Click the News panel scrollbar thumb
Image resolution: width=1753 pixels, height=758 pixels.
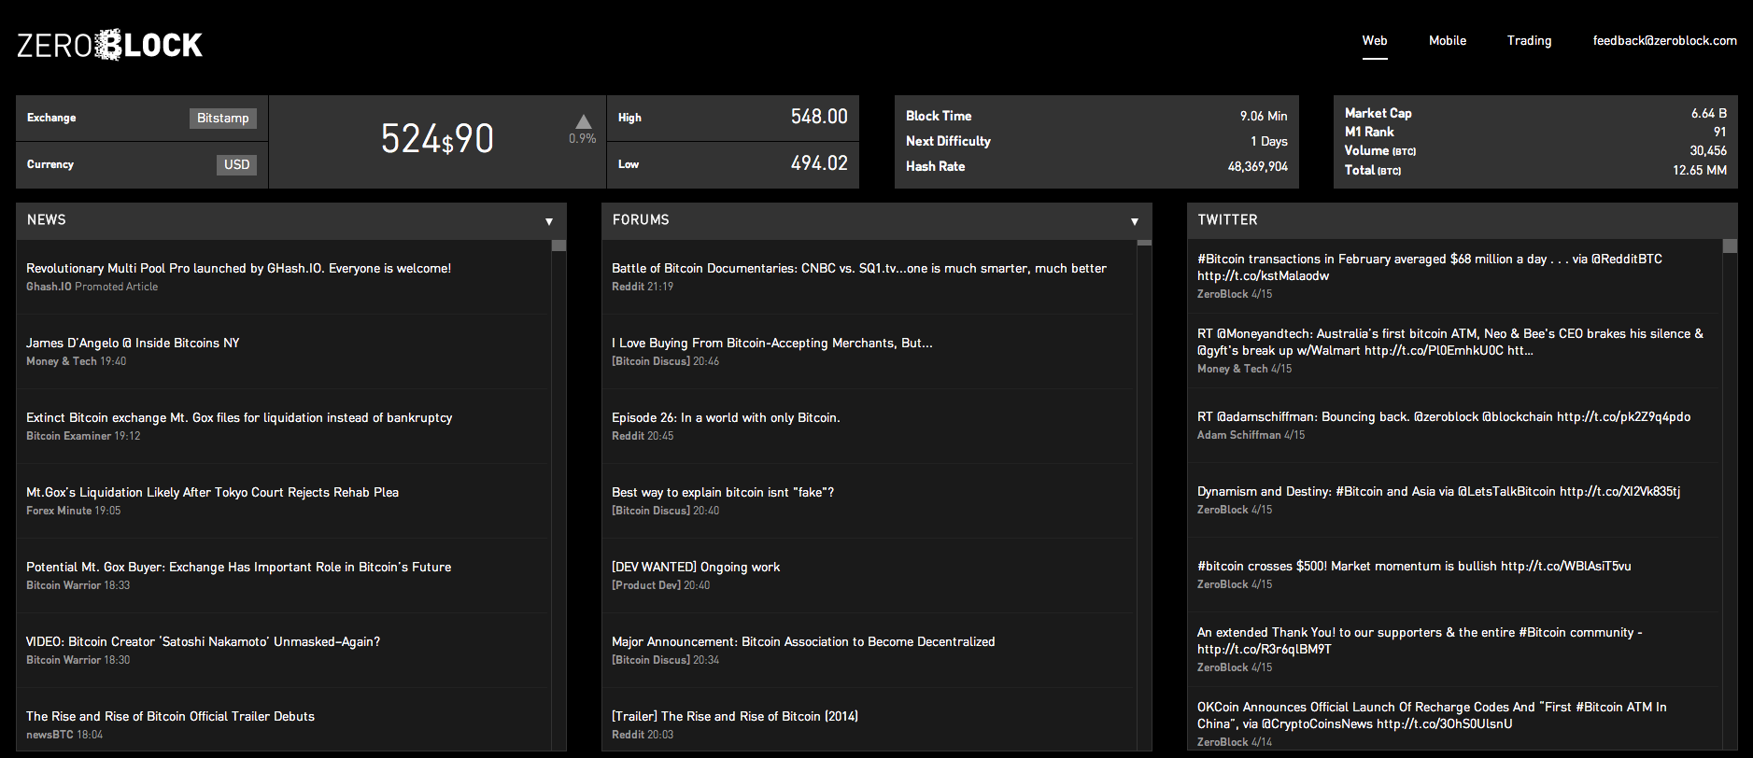pyautogui.click(x=558, y=246)
